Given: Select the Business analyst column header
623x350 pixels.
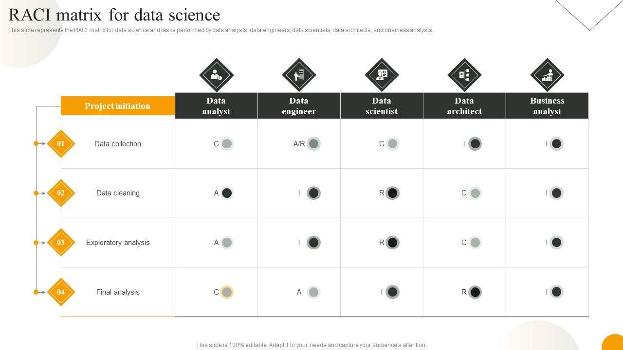Looking at the screenshot, I should tap(547, 106).
